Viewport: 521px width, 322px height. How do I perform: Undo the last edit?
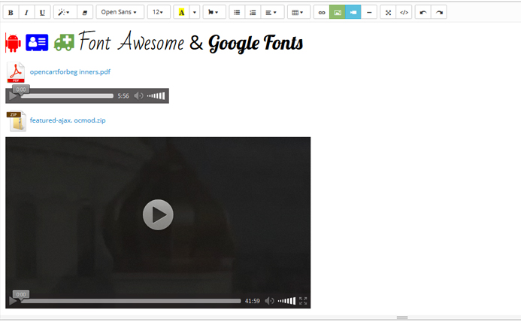(x=423, y=12)
